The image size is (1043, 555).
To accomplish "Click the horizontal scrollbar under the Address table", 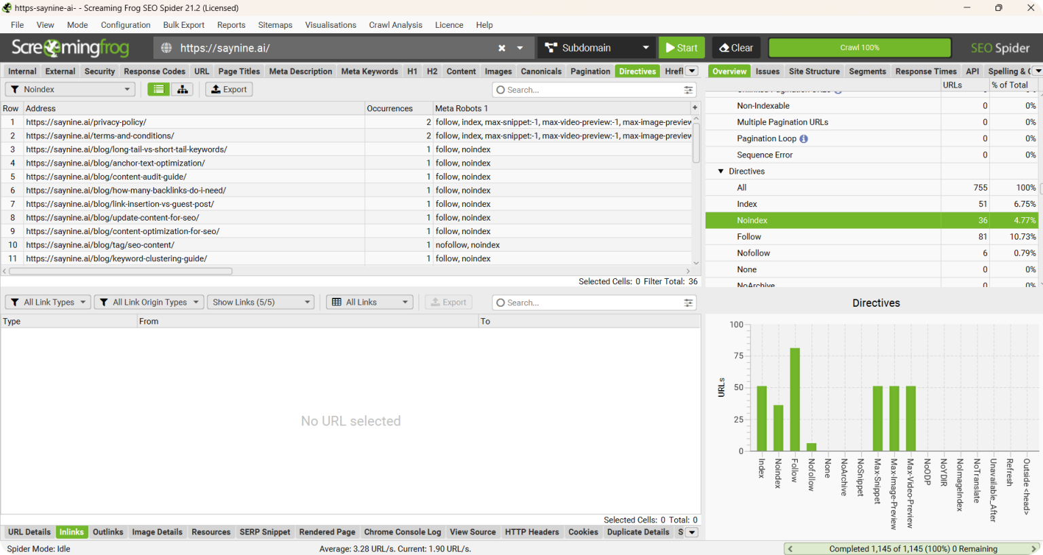I will [x=121, y=271].
